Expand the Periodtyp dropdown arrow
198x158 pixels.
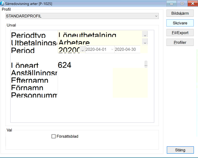pos(145,34)
